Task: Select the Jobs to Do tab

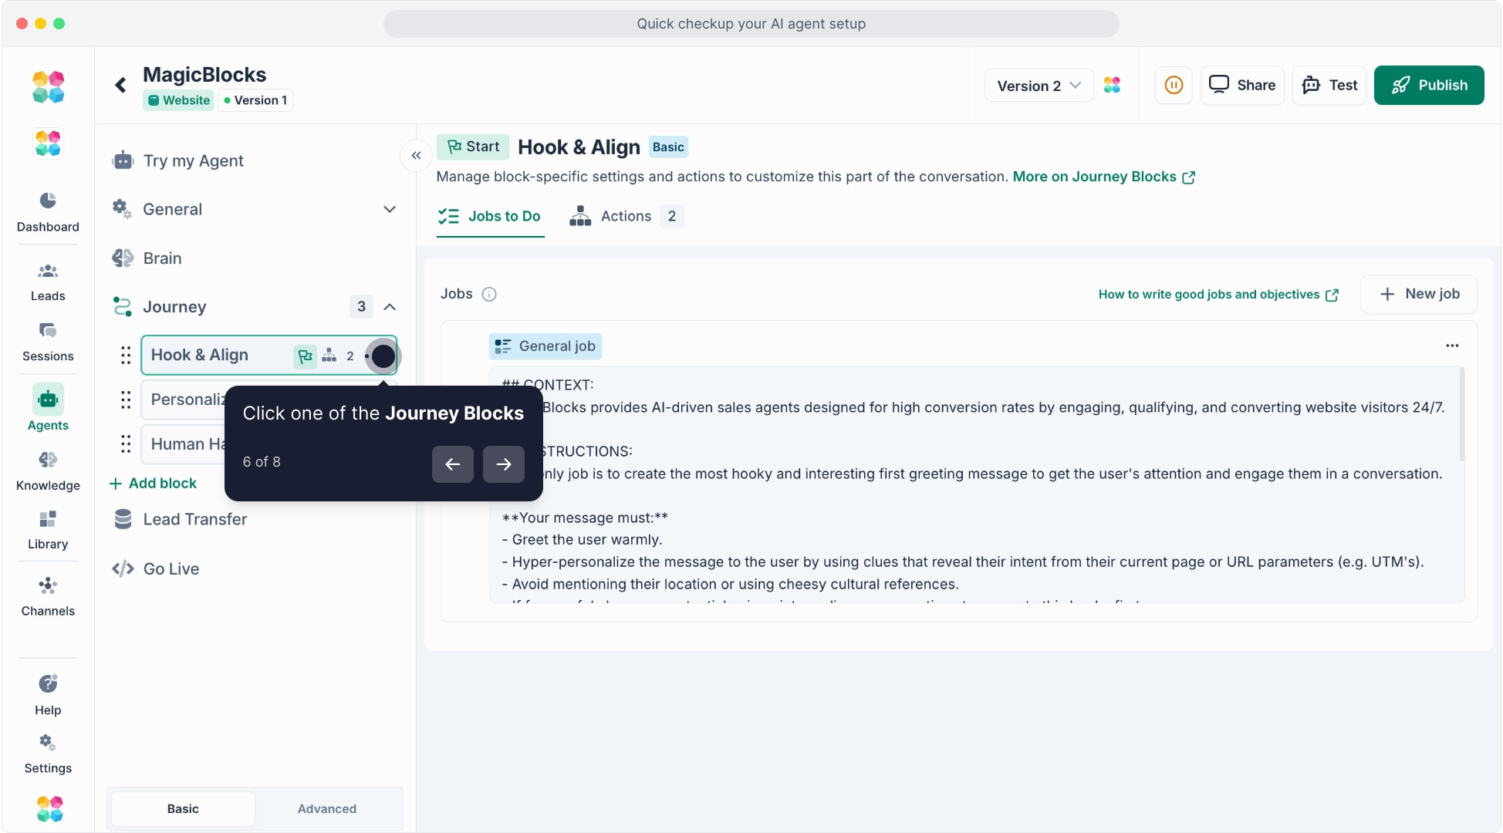Action: pyautogui.click(x=490, y=216)
